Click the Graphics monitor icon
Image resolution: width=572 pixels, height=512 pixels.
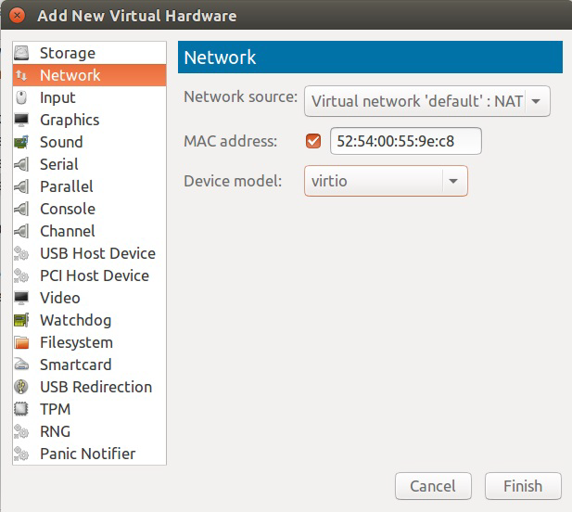pos(22,120)
